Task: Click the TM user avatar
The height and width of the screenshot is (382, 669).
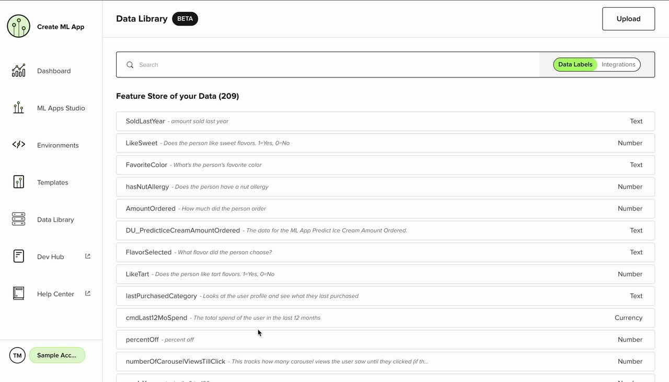Action: [17, 356]
